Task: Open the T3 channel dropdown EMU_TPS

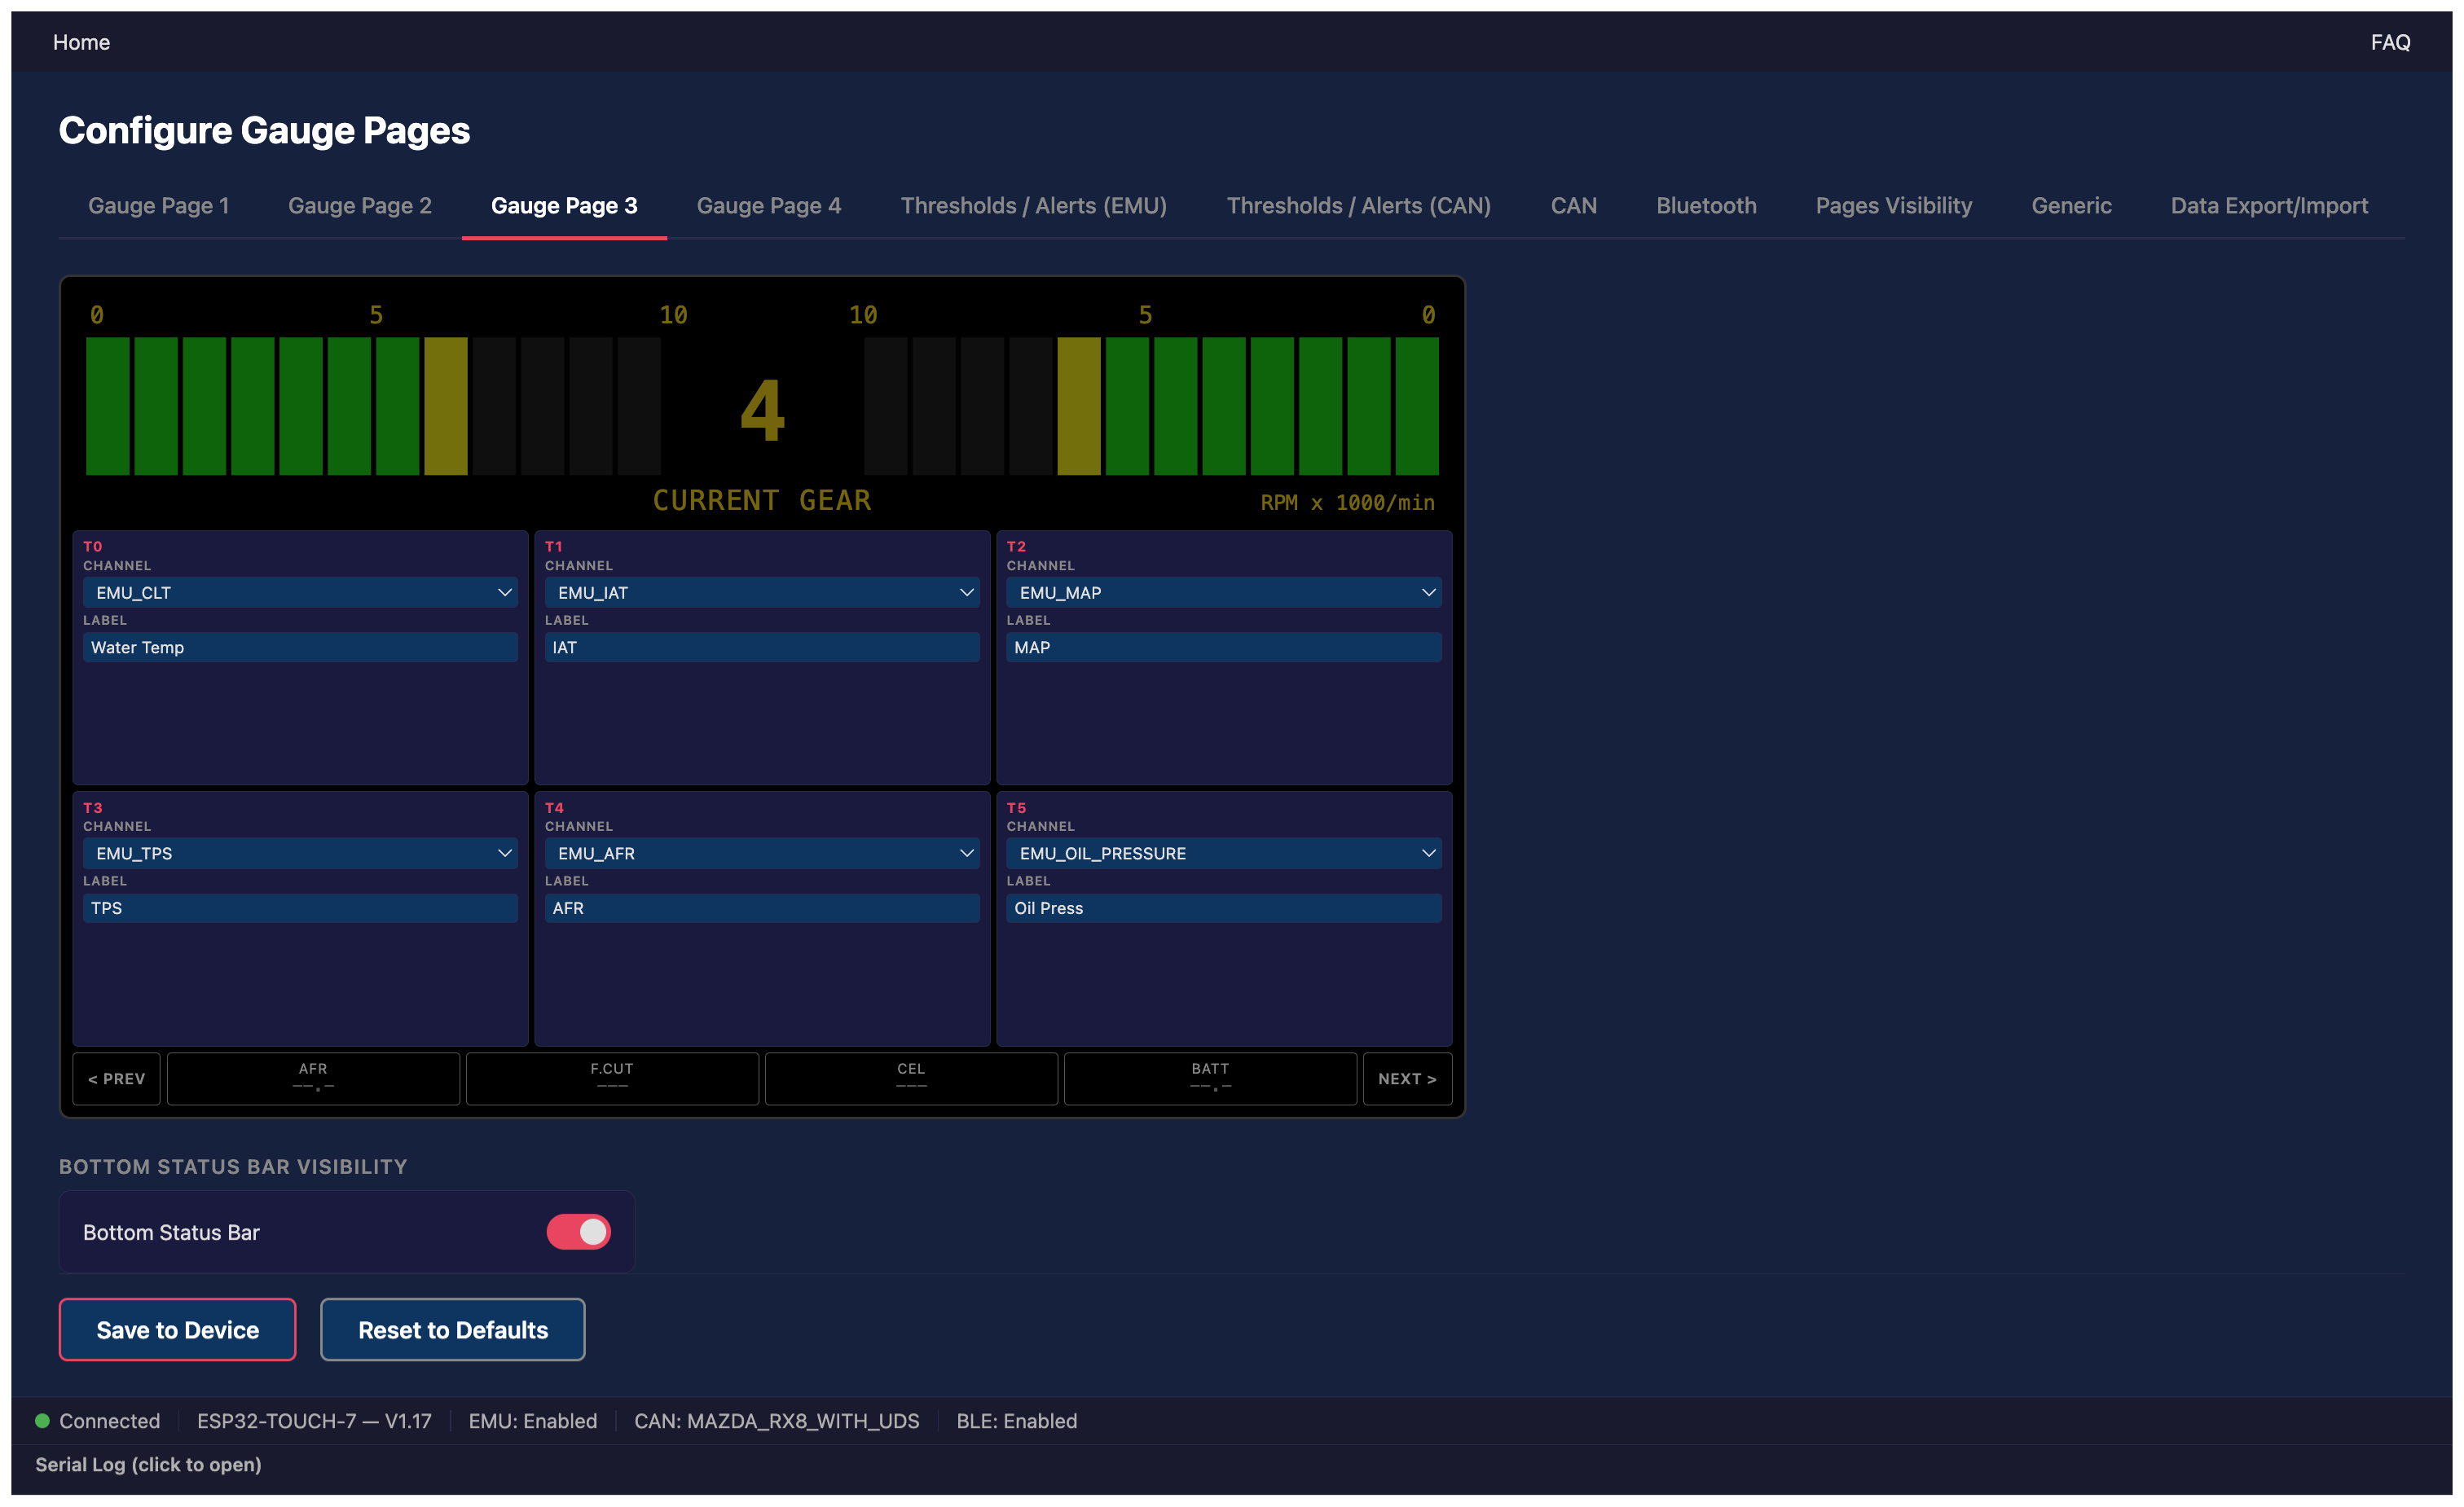Action: coord(300,853)
